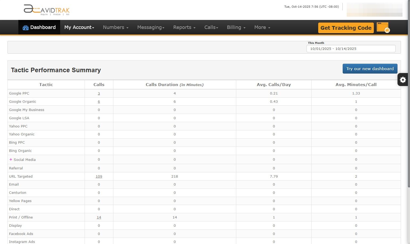Click the Dashboard icon in the navigation bar

26,27
